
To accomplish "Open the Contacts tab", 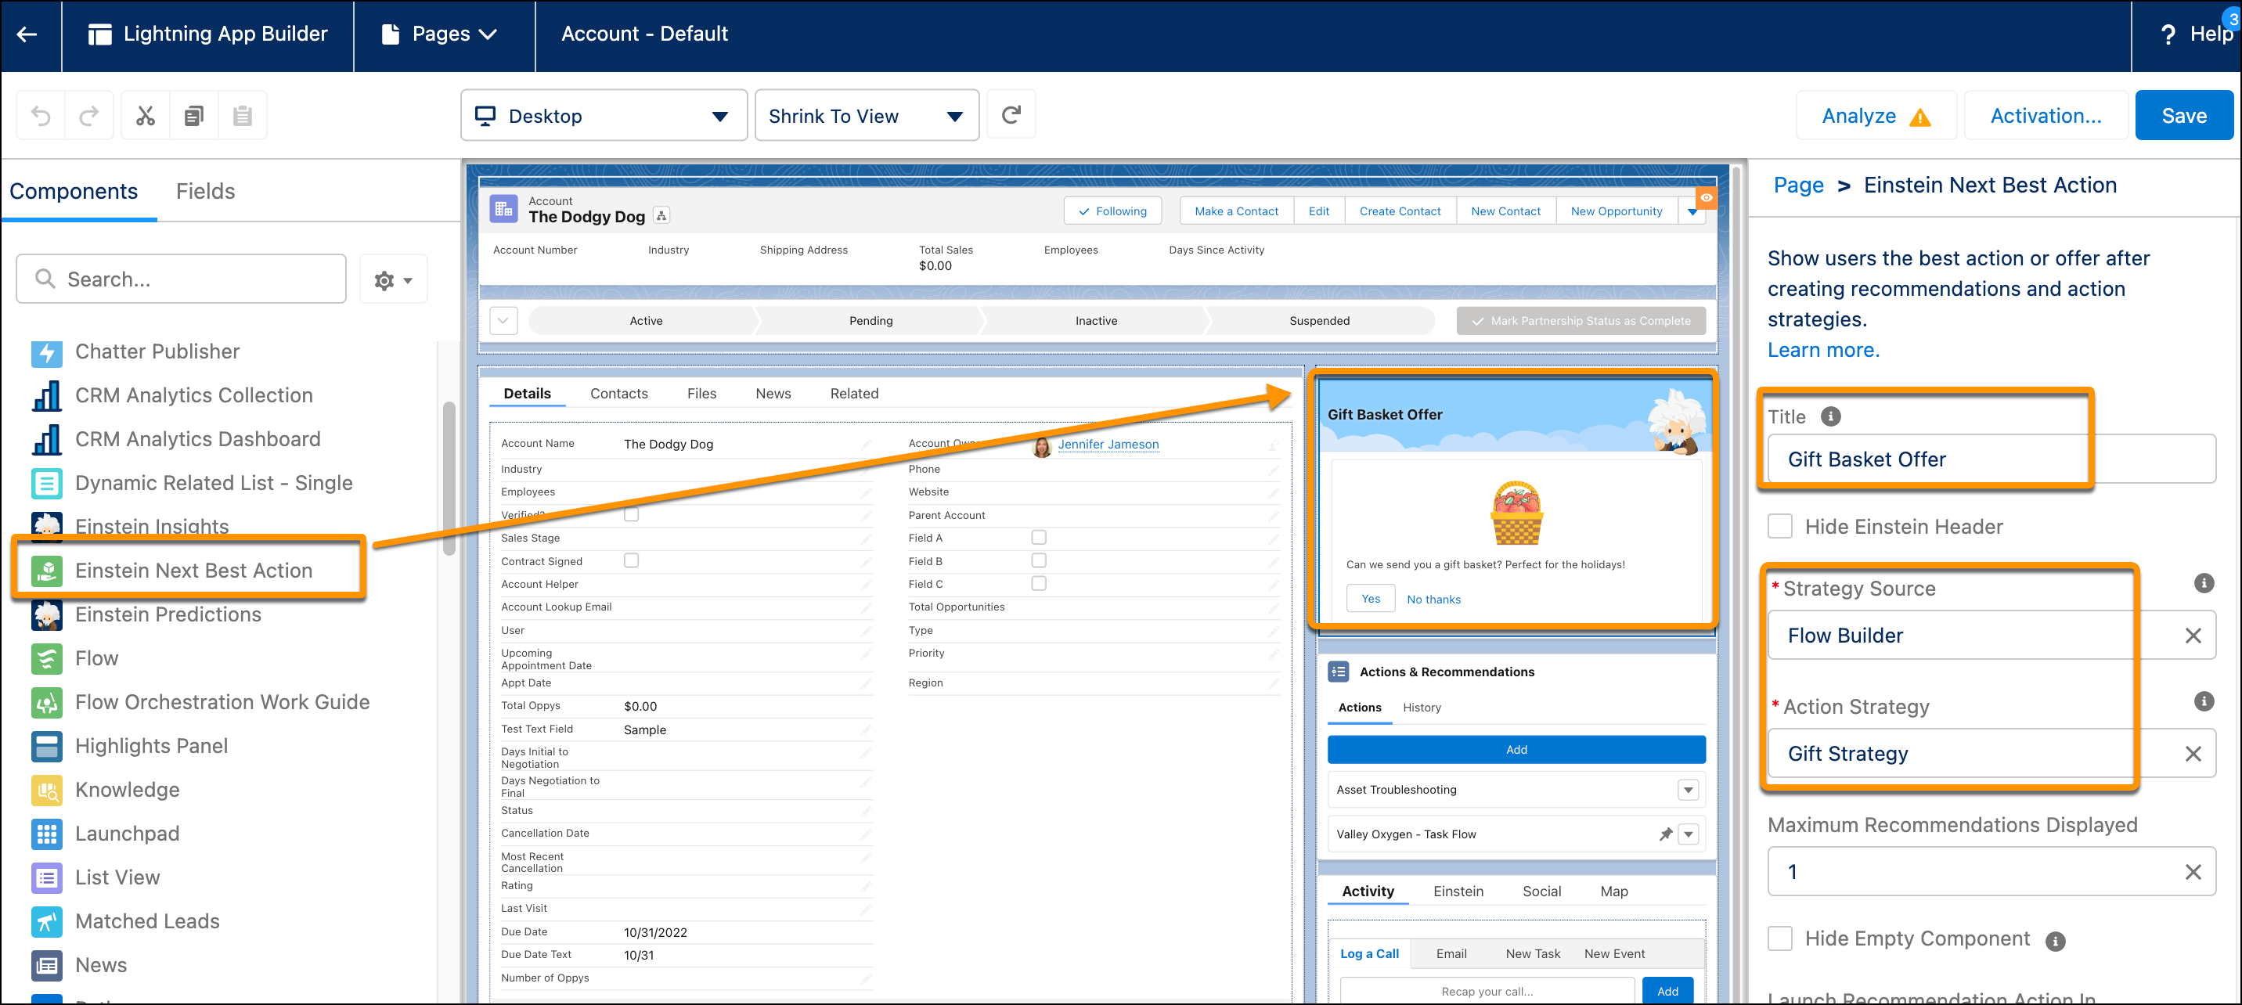I will coord(618,394).
